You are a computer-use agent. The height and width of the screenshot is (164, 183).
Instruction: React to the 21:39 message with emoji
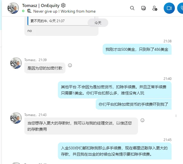[x=70, y=65]
